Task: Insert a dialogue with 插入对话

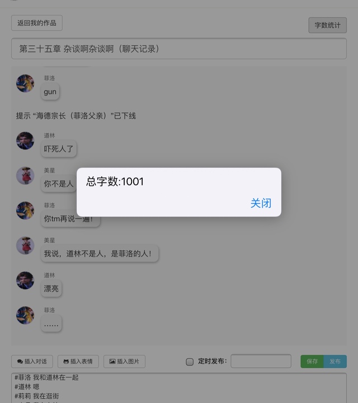Action: coord(32,362)
